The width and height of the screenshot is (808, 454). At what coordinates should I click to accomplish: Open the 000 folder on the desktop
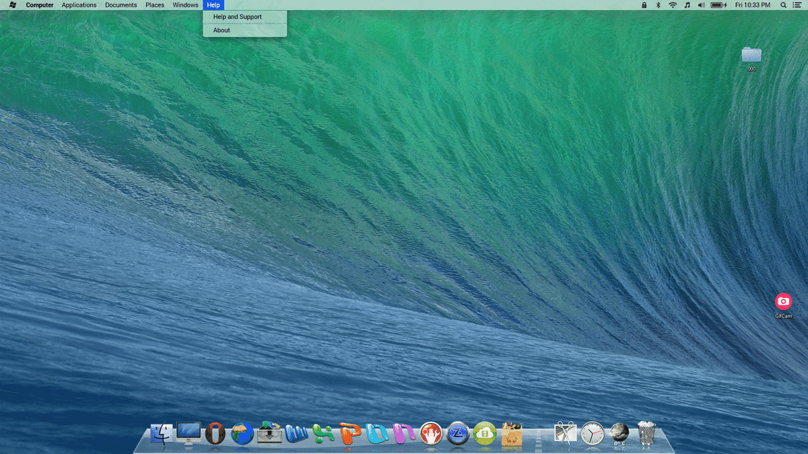click(x=751, y=58)
